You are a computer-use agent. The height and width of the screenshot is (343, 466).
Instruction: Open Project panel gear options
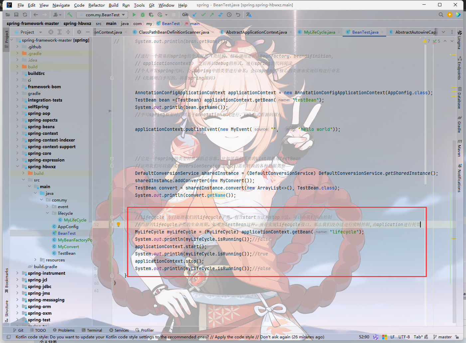pyautogui.click(x=79, y=32)
